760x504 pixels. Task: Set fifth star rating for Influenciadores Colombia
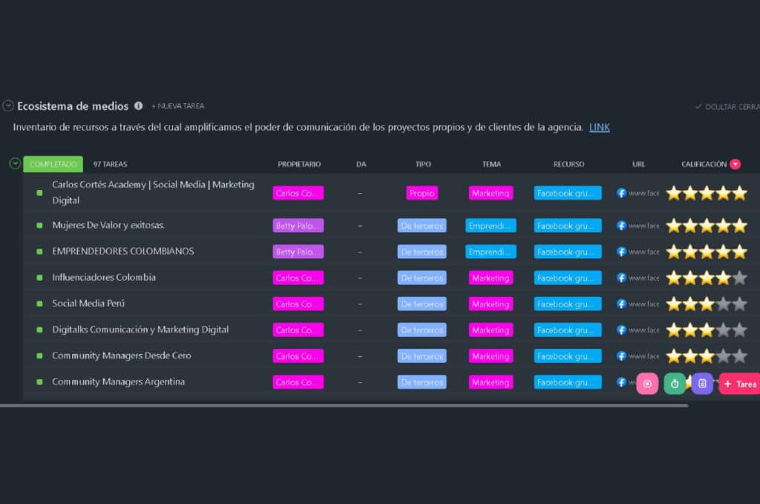[740, 278]
